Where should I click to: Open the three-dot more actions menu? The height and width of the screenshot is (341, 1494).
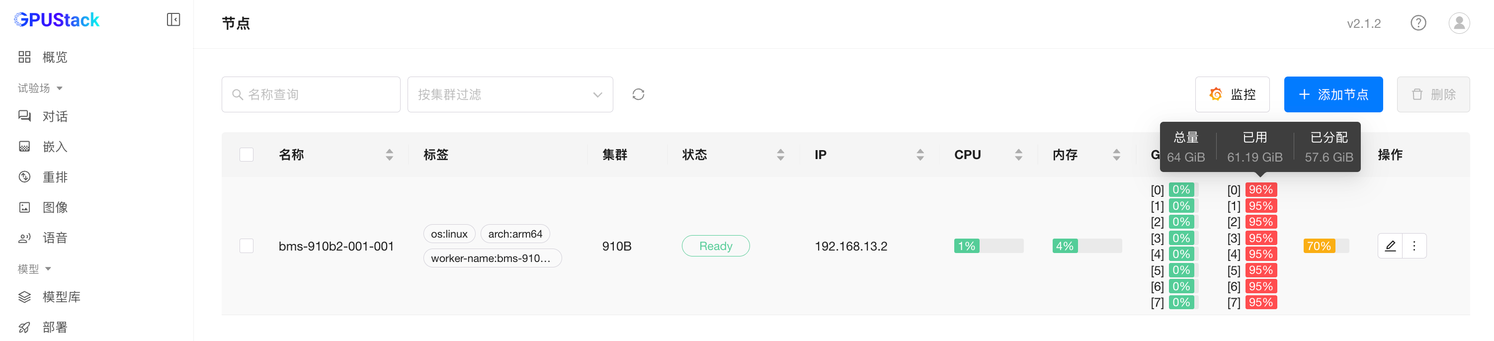pos(1414,246)
